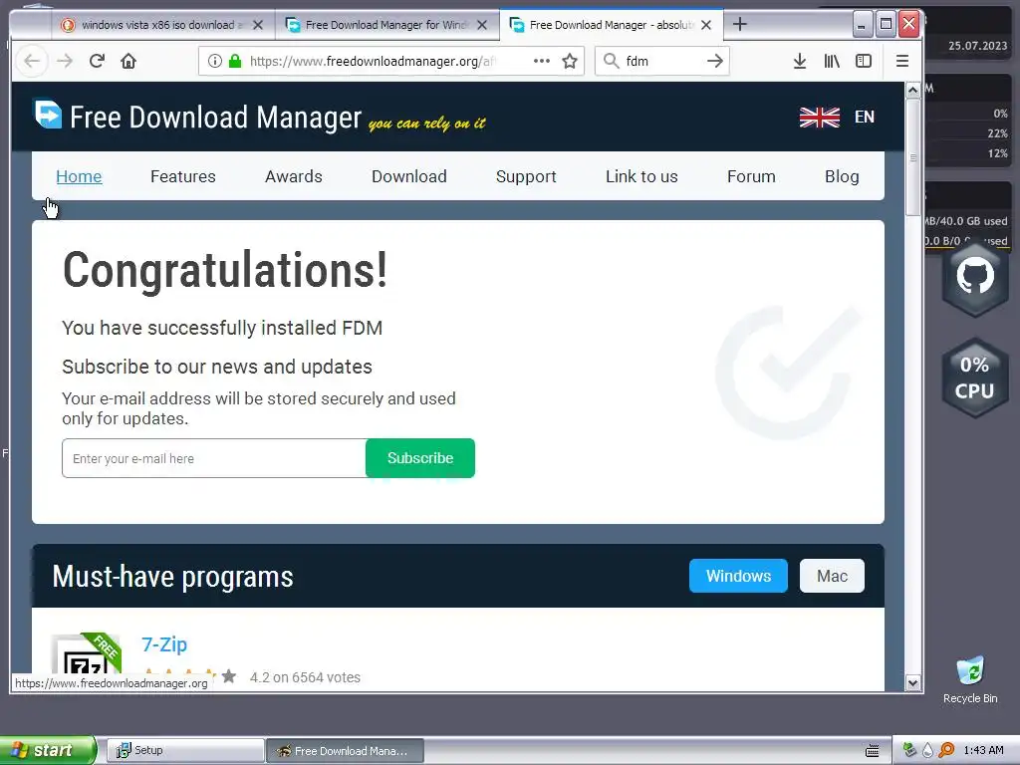Open the Firefox hamburger menu
The image size is (1020, 765).
click(902, 61)
